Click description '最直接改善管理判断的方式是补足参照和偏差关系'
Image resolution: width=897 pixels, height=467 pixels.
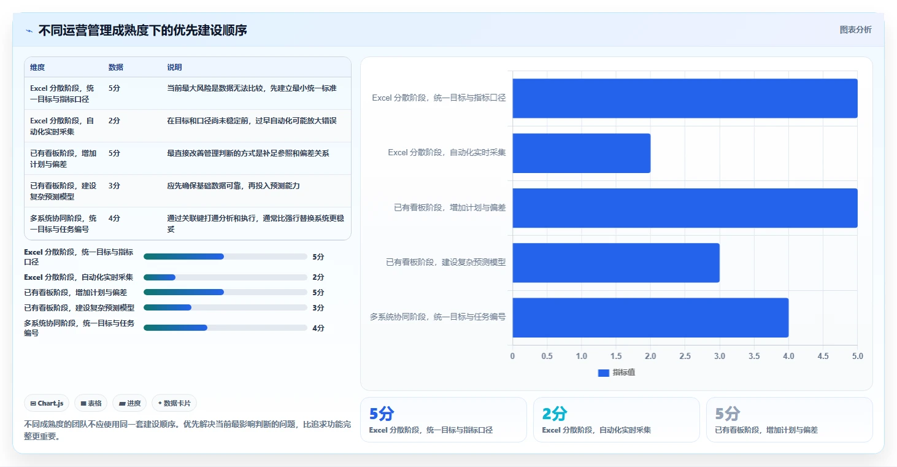point(248,153)
